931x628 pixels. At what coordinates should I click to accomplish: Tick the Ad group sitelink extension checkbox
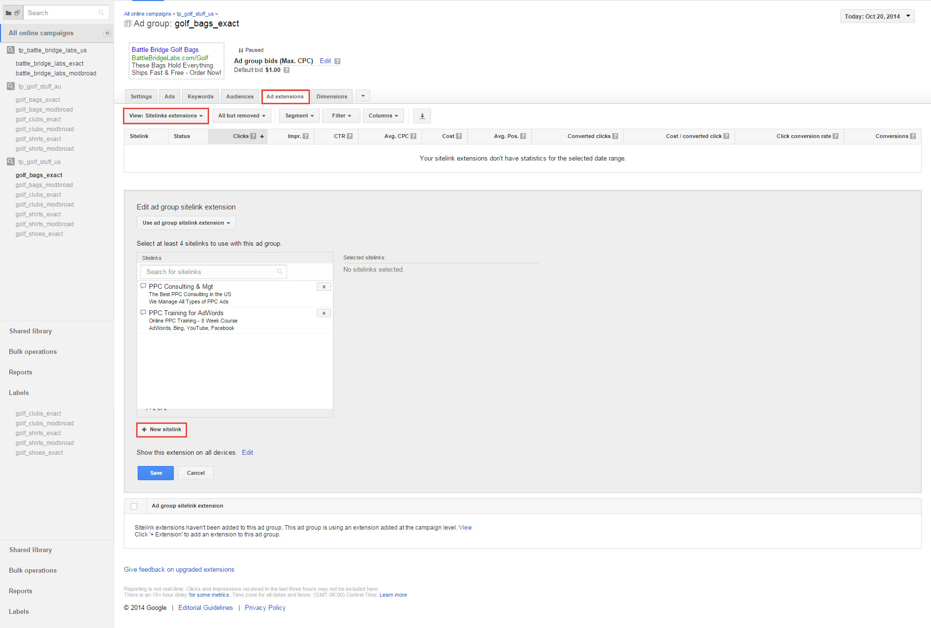[134, 506]
